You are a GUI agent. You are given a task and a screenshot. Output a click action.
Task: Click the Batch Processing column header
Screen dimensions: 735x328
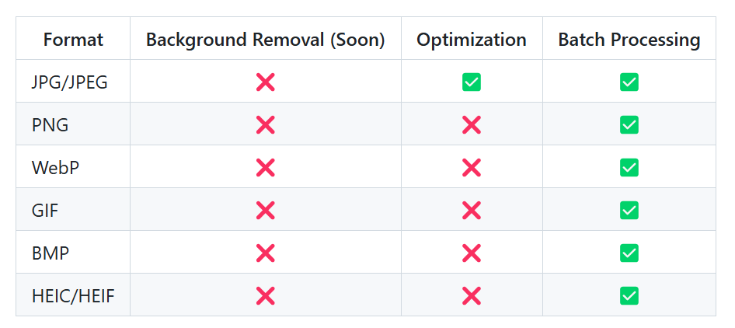(x=629, y=40)
